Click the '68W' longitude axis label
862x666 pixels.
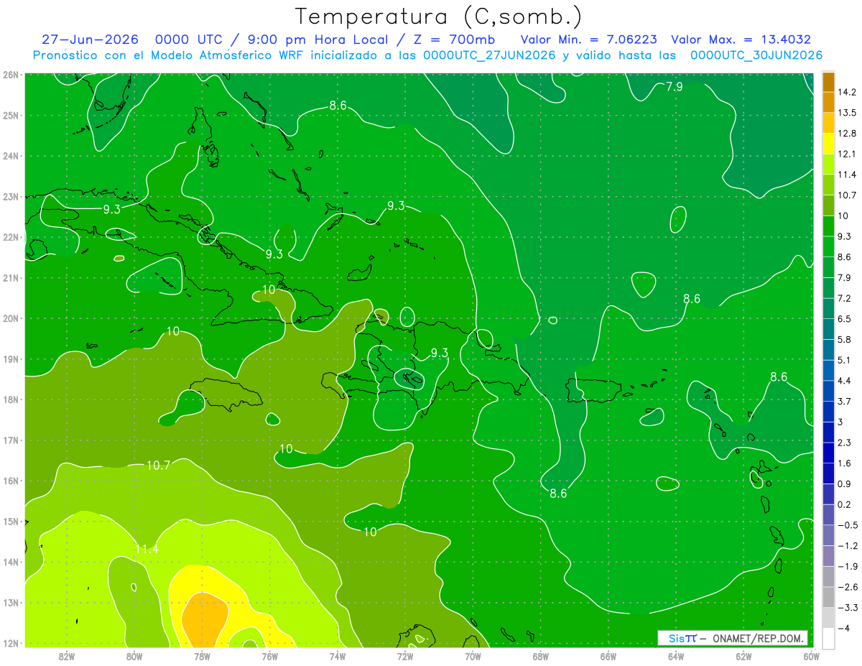[540, 656]
